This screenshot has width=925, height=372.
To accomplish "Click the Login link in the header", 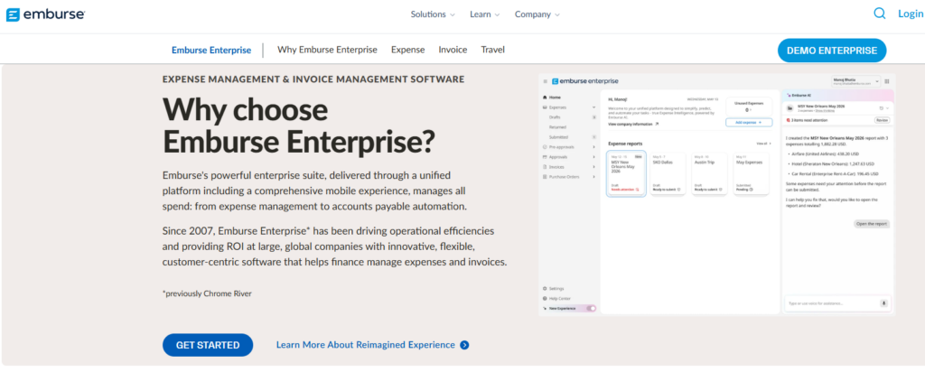I will click(x=911, y=14).
